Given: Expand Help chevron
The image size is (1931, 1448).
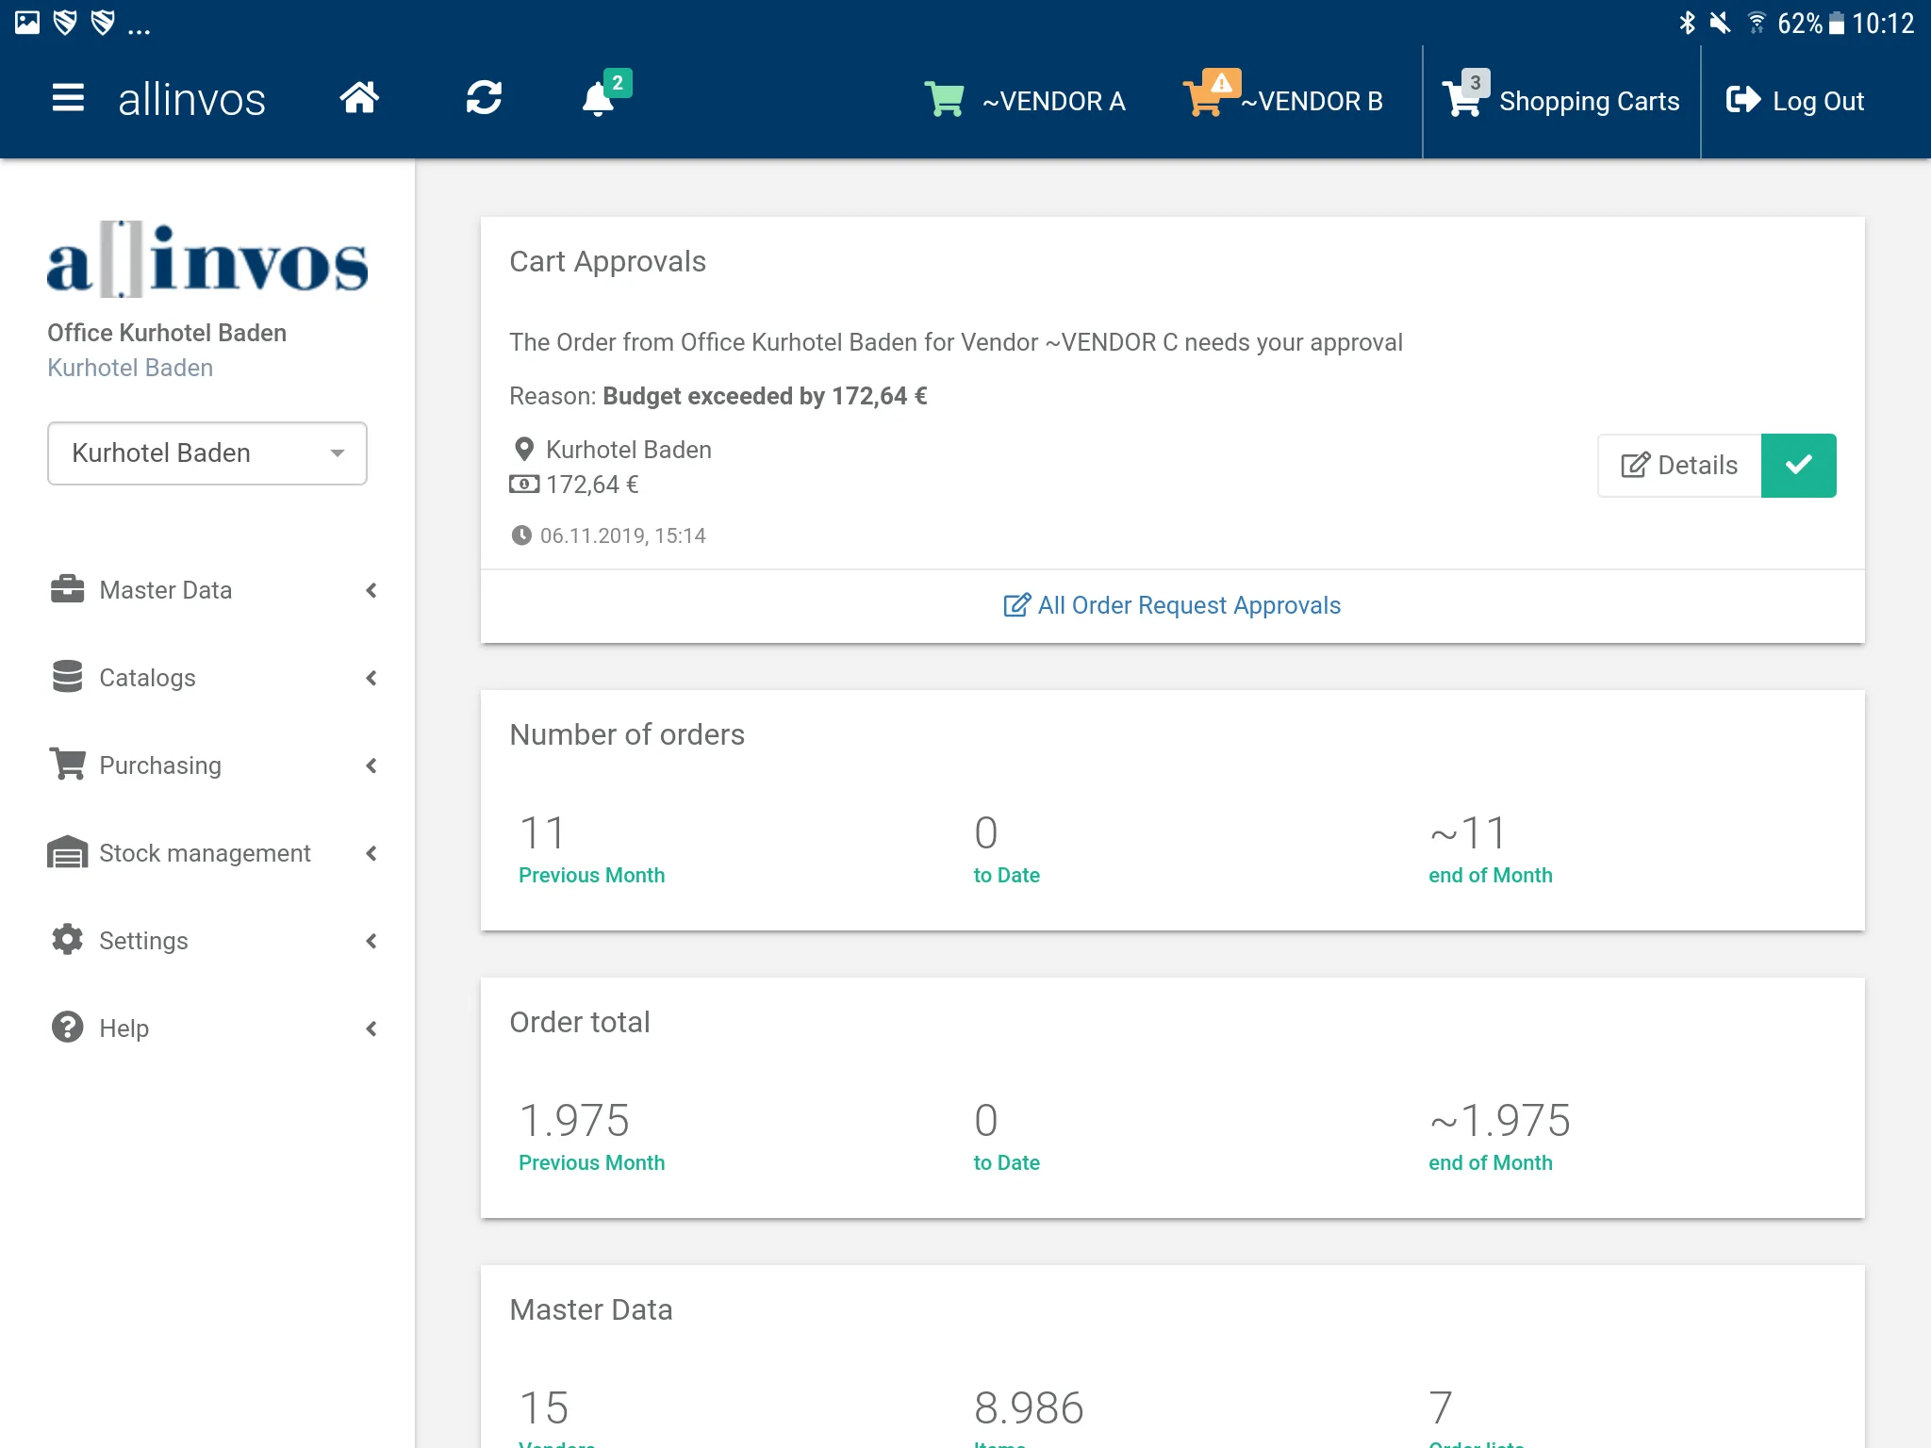Looking at the screenshot, I should (371, 1028).
